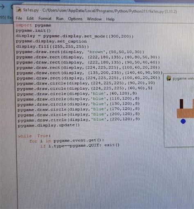Viewport: 194px width, 209px height.
Task: Open the Format menu
Action: 45,18
